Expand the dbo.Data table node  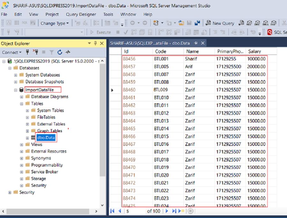[x=27, y=138]
